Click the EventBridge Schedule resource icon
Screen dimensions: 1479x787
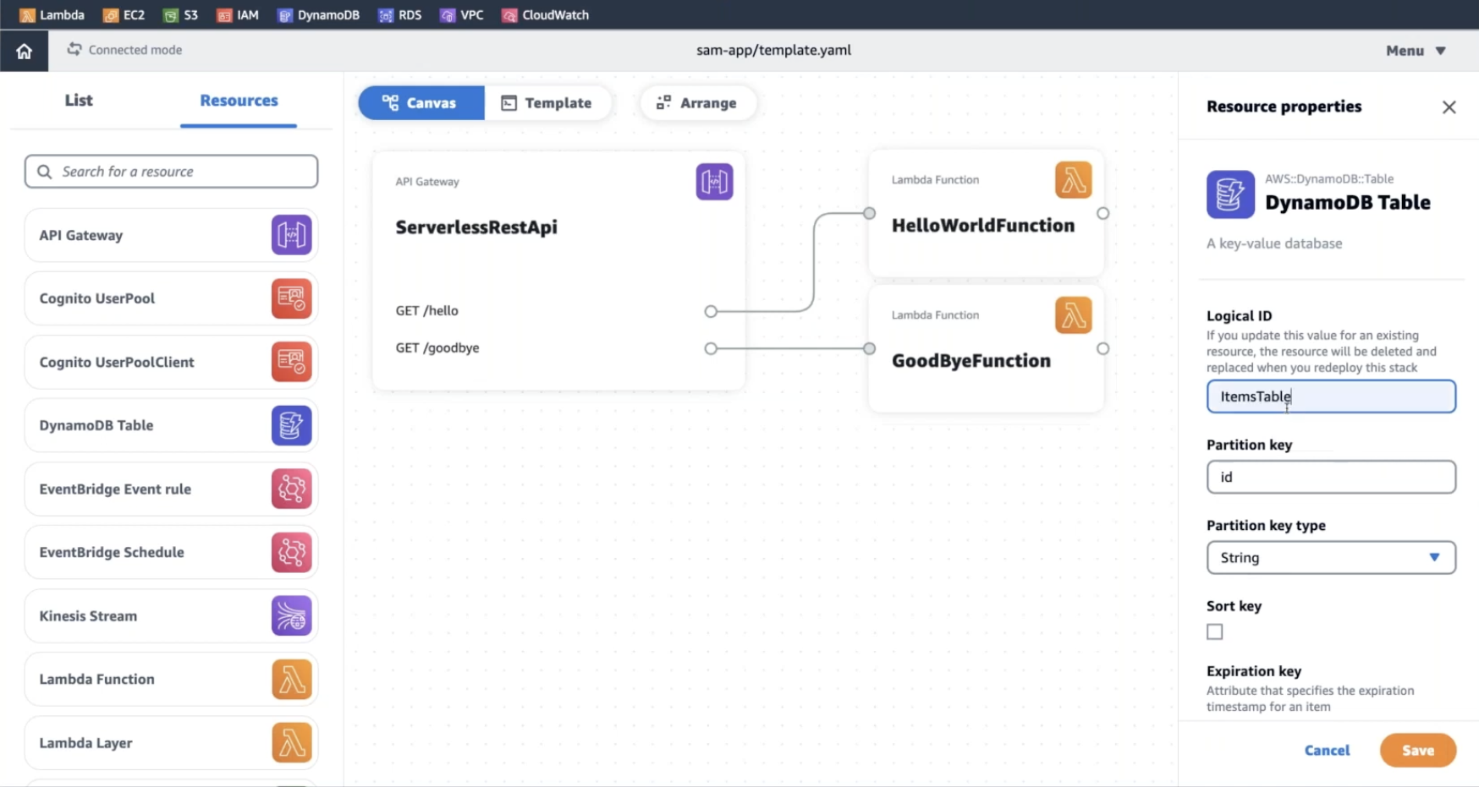[x=291, y=552]
